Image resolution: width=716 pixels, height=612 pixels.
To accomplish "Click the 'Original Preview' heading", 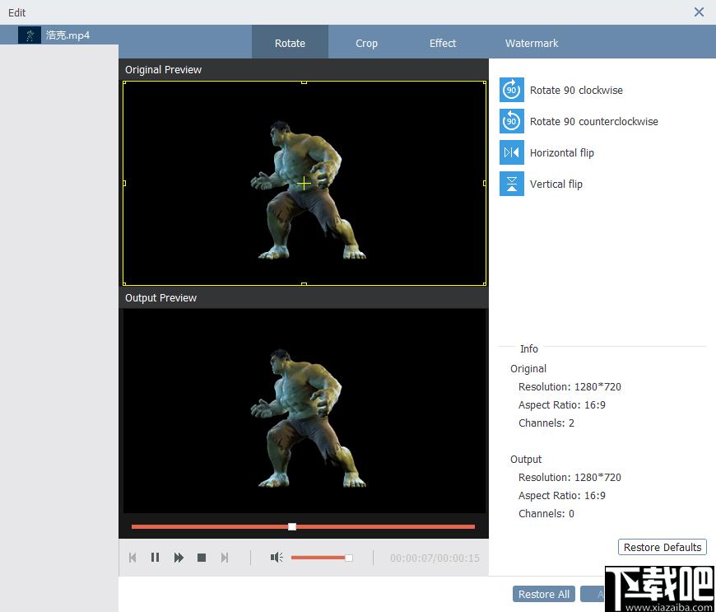I will click(x=163, y=69).
